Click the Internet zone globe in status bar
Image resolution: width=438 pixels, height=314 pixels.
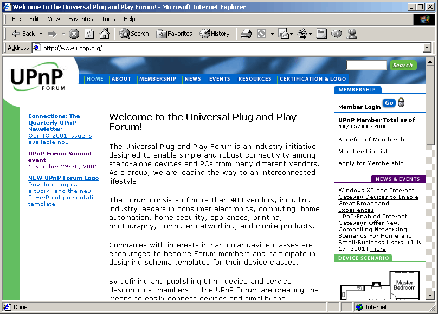(x=359, y=307)
